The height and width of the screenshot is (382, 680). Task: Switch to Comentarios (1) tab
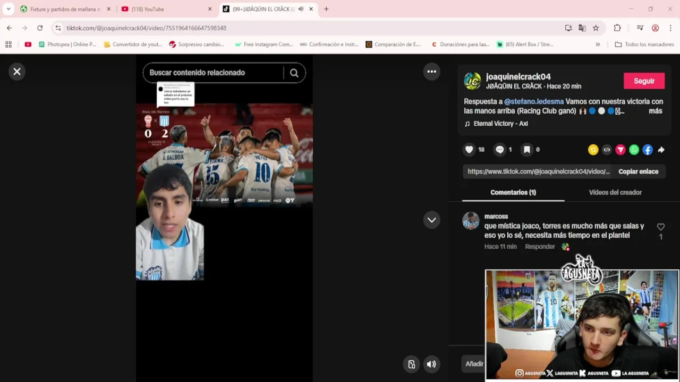pyautogui.click(x=513, y=193)
